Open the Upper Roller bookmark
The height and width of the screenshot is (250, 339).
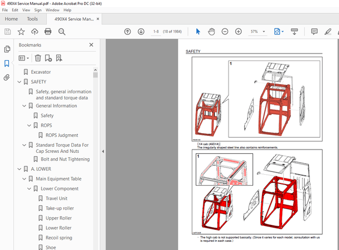pyautogui.click(x=59, y=218)
